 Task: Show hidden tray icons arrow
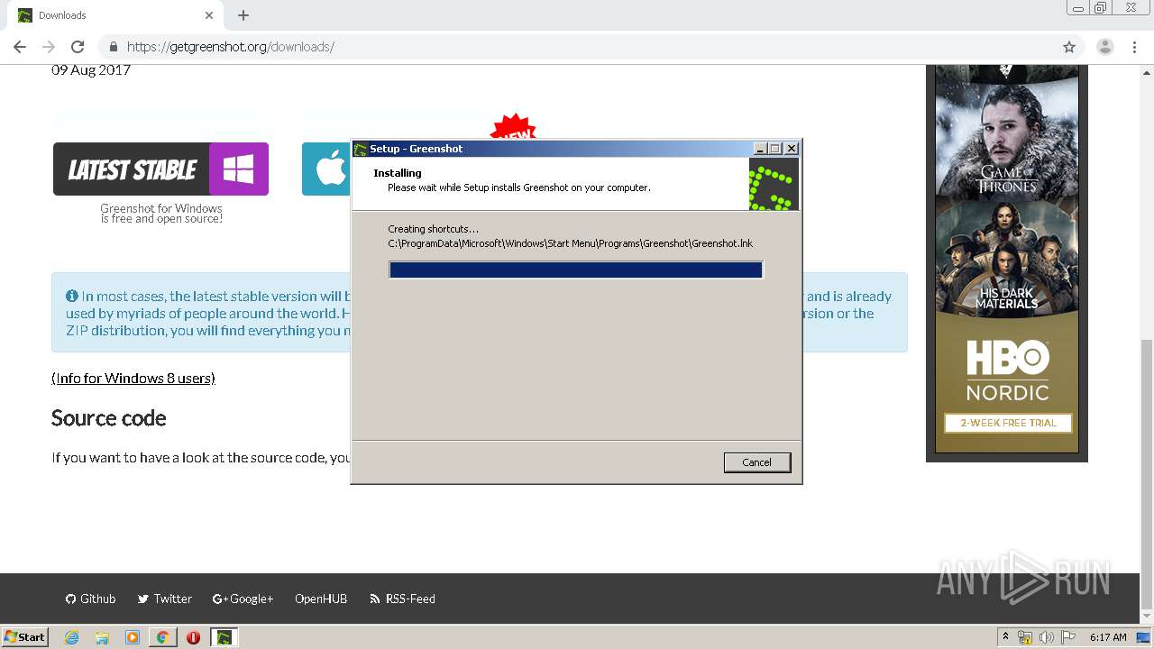(x=1005, y=637)
